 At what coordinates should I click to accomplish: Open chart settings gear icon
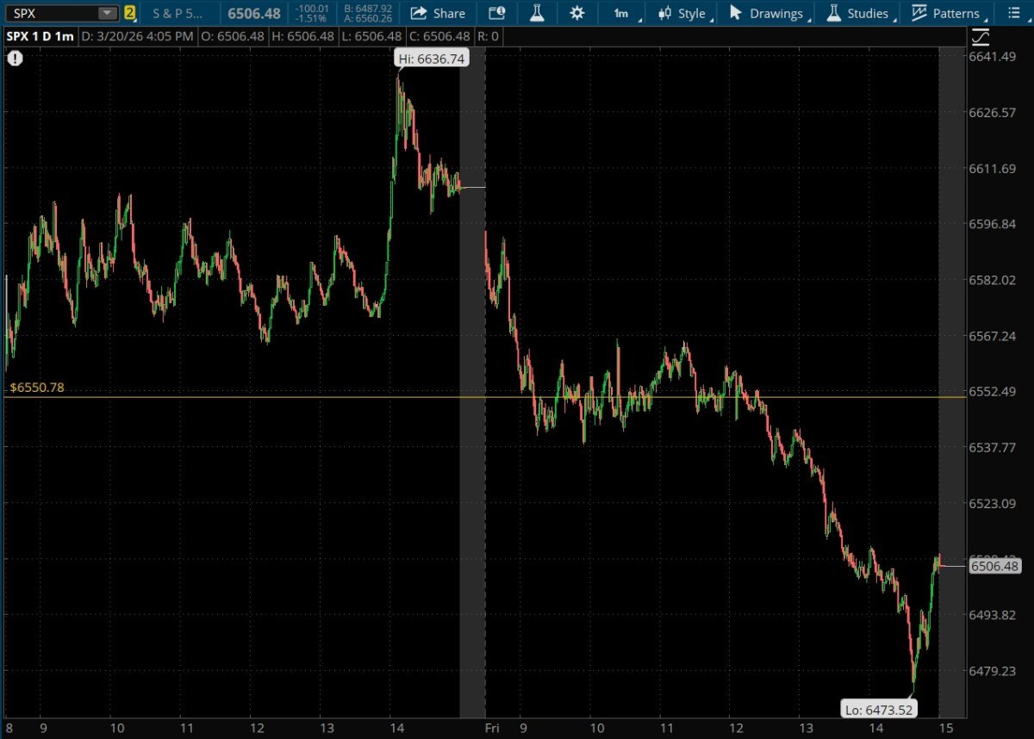click(576, 13)
